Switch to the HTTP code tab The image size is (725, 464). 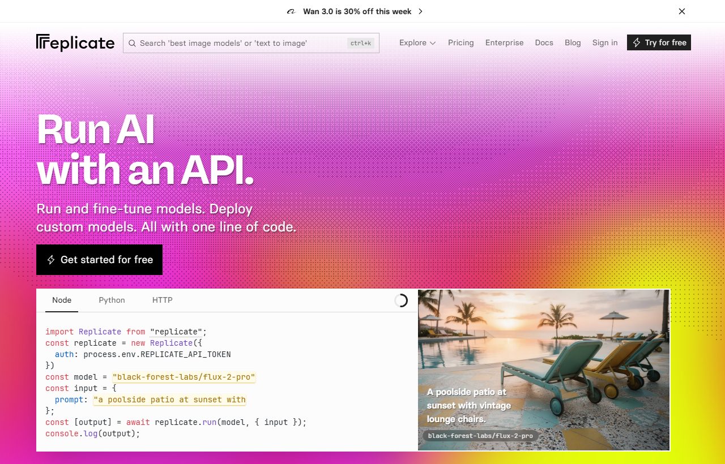tap(162, 300)
